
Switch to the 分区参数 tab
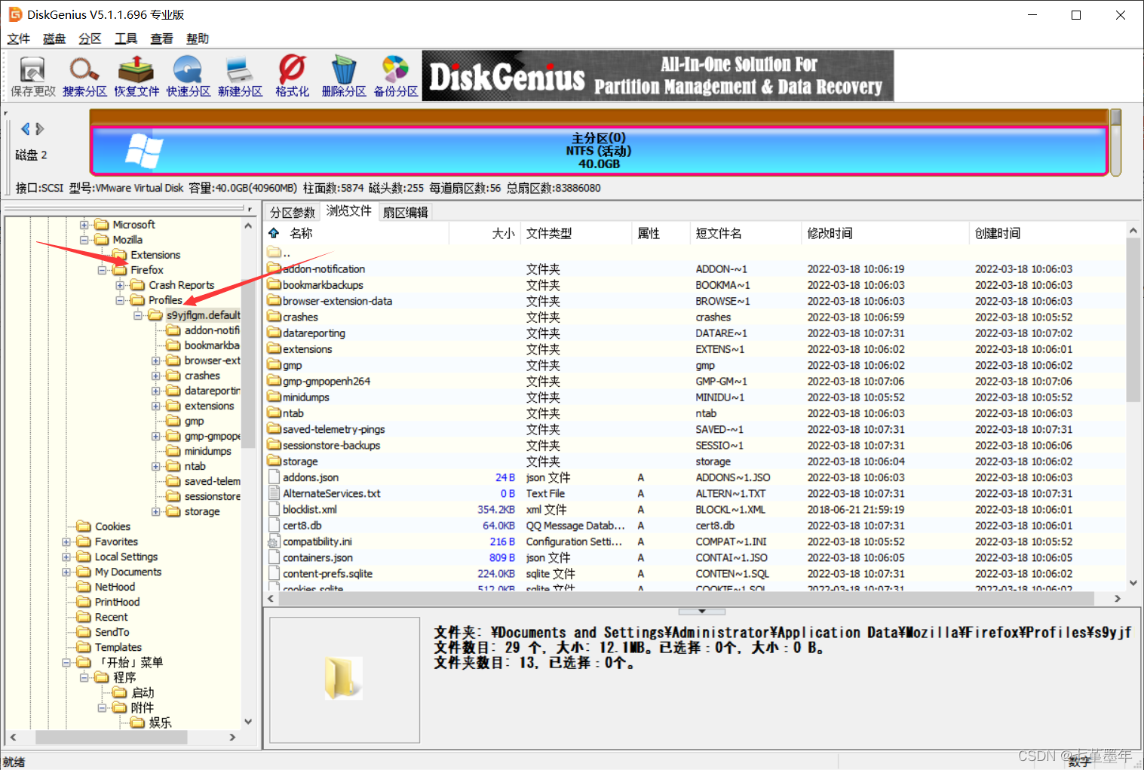293,213
